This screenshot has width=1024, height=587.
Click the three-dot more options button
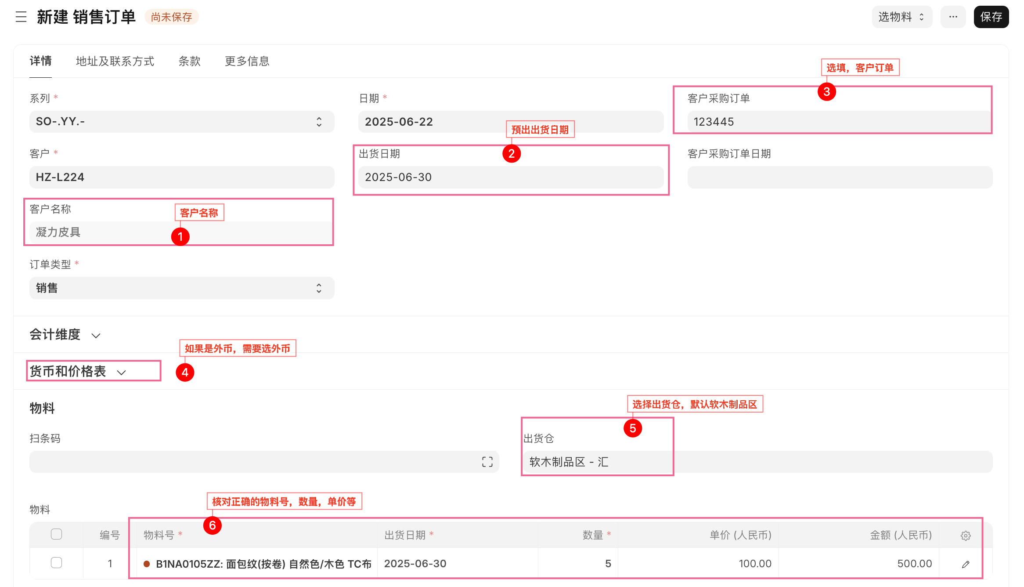point(953,17)
